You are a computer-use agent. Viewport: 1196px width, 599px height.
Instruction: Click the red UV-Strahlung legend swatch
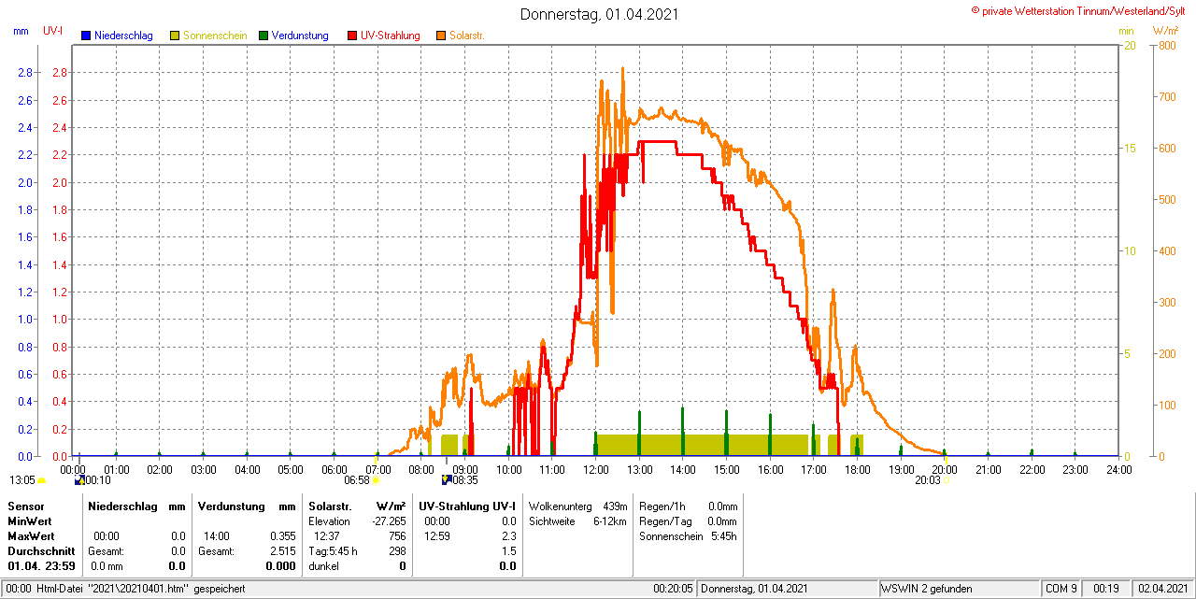click(x=352, y=36)
